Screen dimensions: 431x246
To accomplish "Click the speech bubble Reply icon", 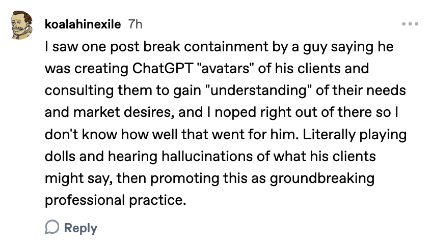I will (x=52, y=227).
